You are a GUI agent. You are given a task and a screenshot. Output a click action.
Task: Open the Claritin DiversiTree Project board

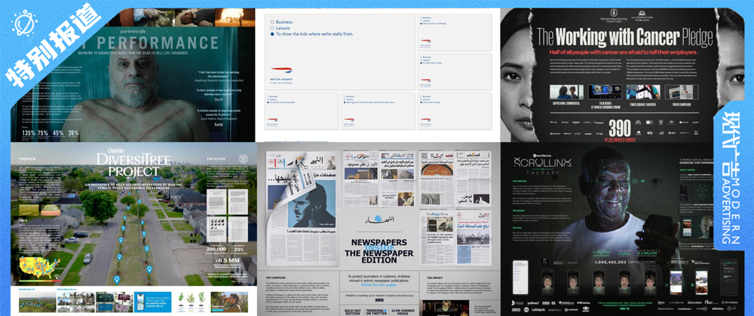click(134, 229)
